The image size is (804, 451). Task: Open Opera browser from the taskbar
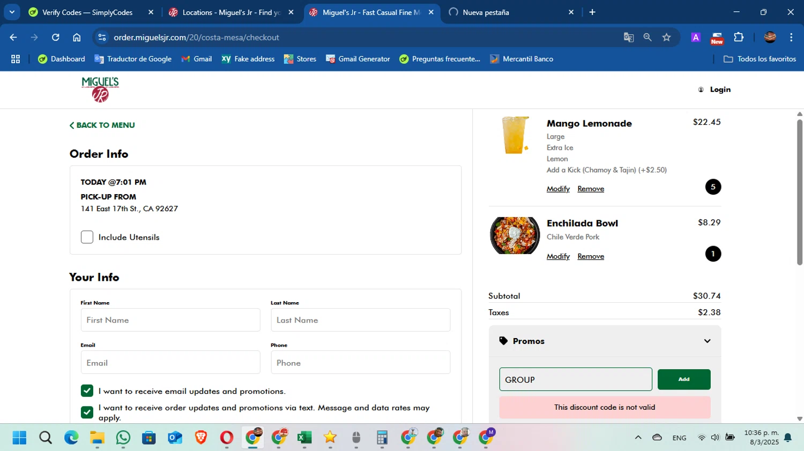227,438
